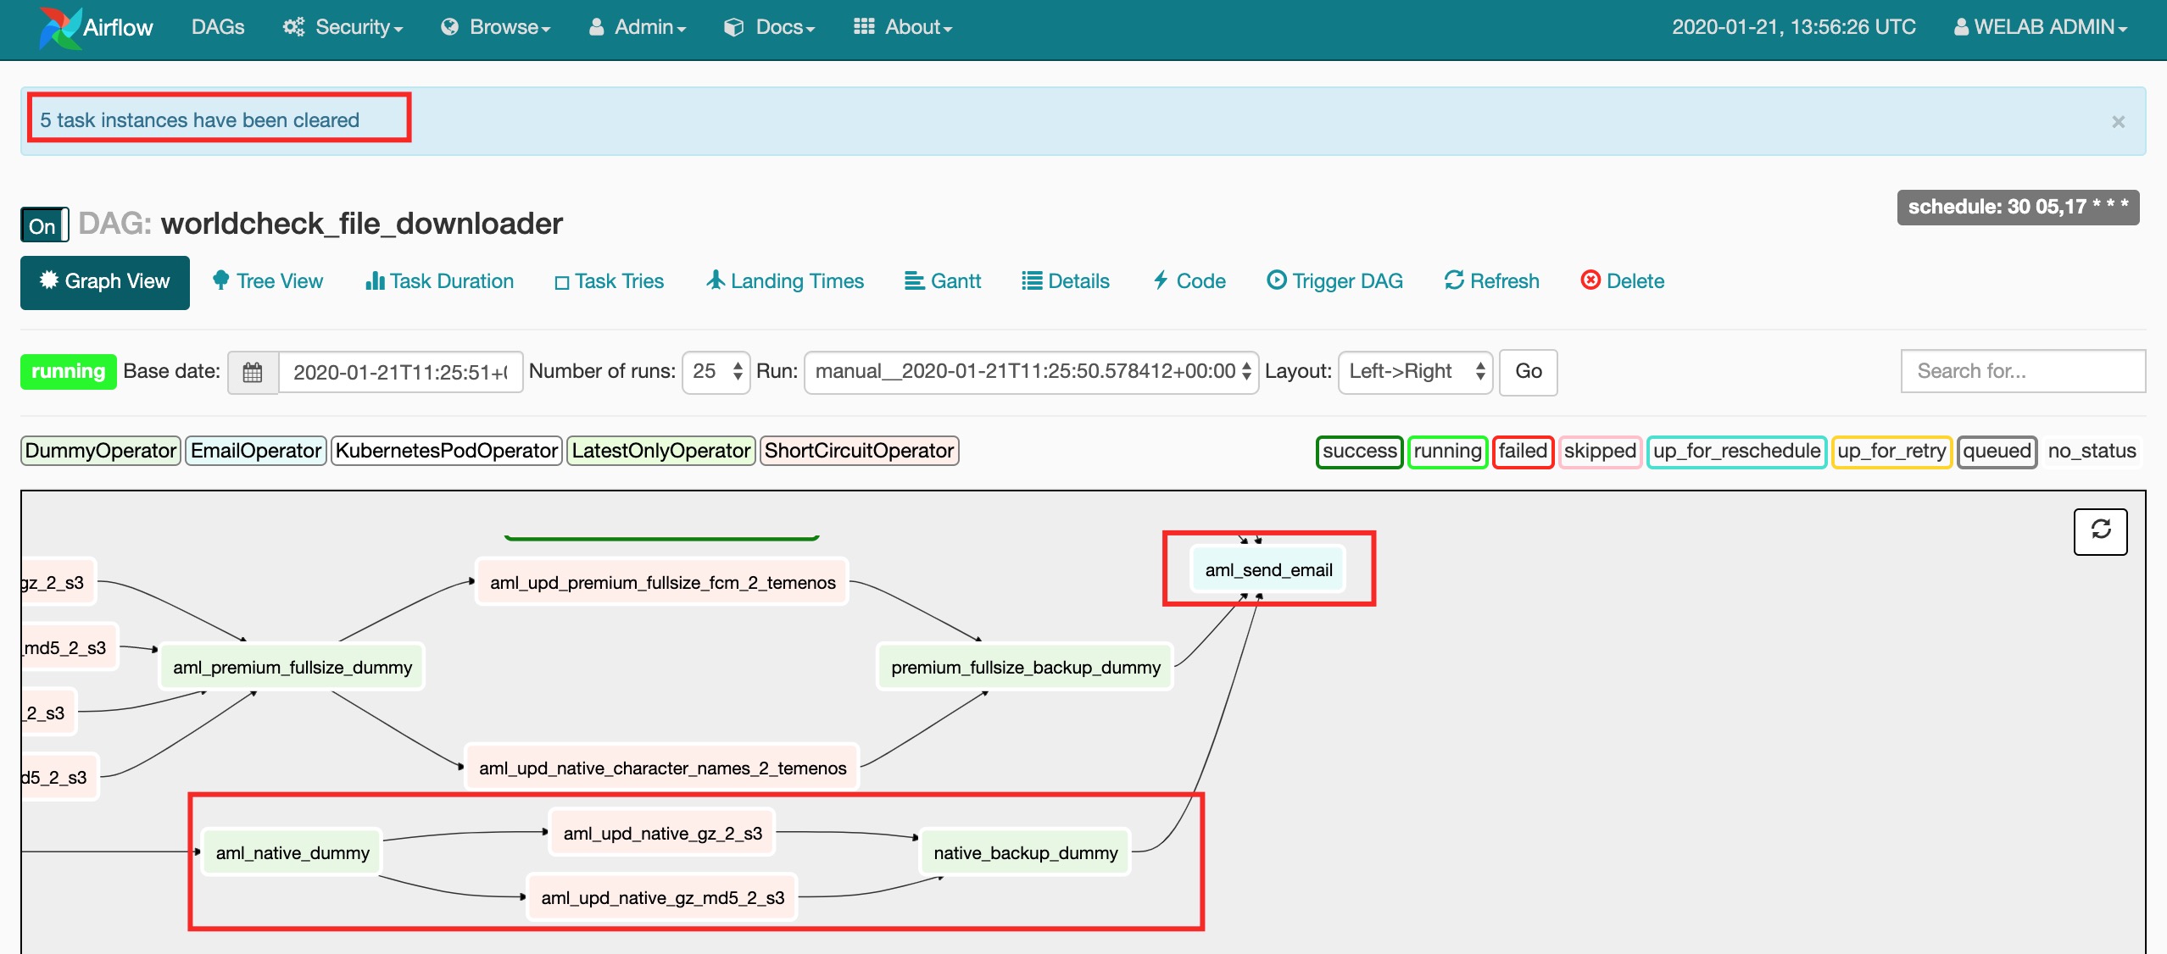
Task: Delete the DAG via Delete icon
Action: click(1590, 280)
